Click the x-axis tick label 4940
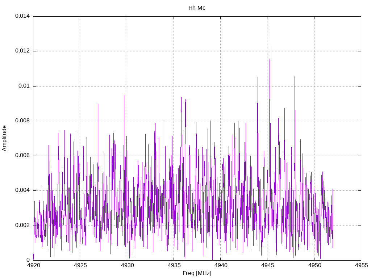Screen dimensions: 371x278 click(x=221, y=265)
